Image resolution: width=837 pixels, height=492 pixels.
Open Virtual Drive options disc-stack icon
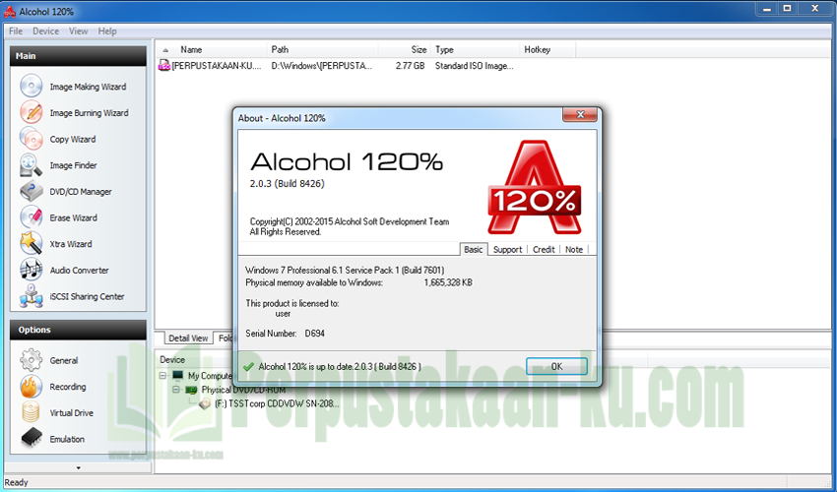coord(31,412)
